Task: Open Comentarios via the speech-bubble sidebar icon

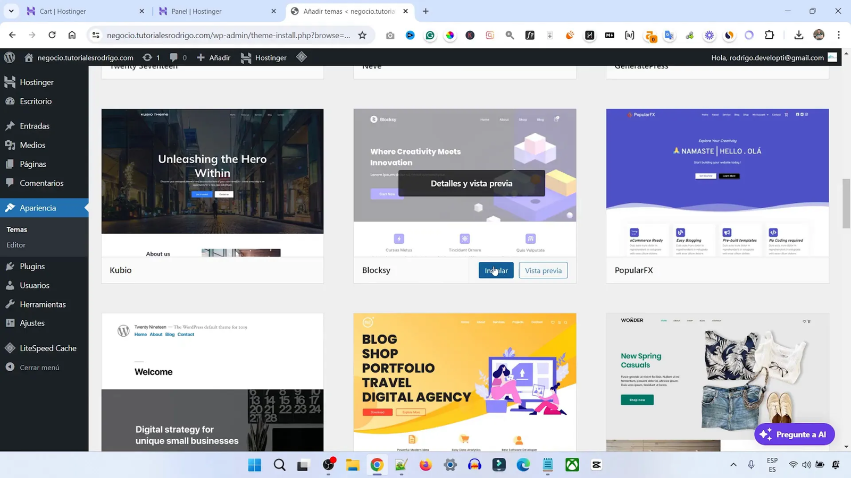Action: [x=10, y=183]
